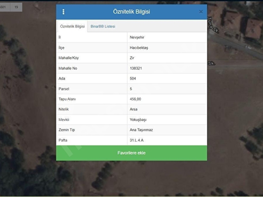Click the İlçe value Hacıbektaş
Image resolution: width=263 pixels, height=197 pixels.
(139, 48)
